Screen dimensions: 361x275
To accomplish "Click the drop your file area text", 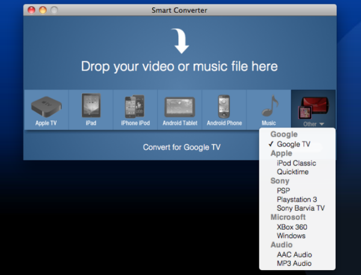I will 179,67.
